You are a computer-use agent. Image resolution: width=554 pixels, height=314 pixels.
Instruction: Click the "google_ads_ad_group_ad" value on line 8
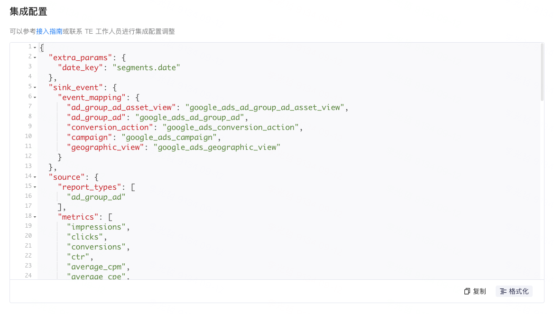[190, 117]
